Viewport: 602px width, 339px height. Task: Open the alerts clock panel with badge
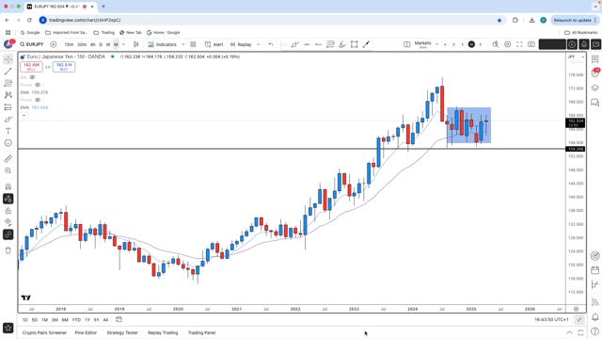[x=594, y=73]
